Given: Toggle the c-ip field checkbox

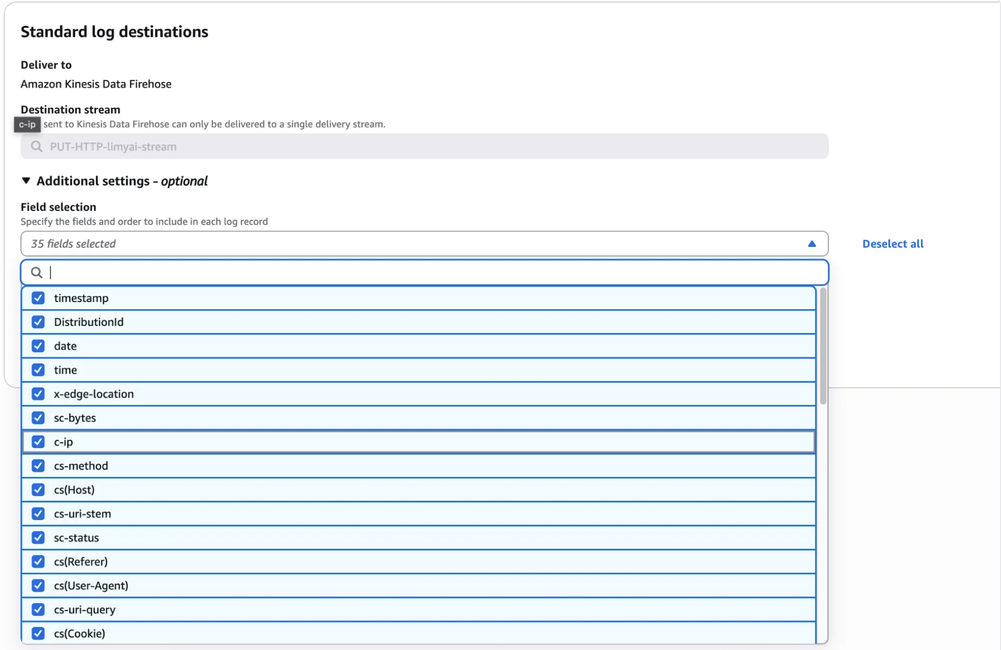Looking at the screenshot, I should tap(38, 442).
